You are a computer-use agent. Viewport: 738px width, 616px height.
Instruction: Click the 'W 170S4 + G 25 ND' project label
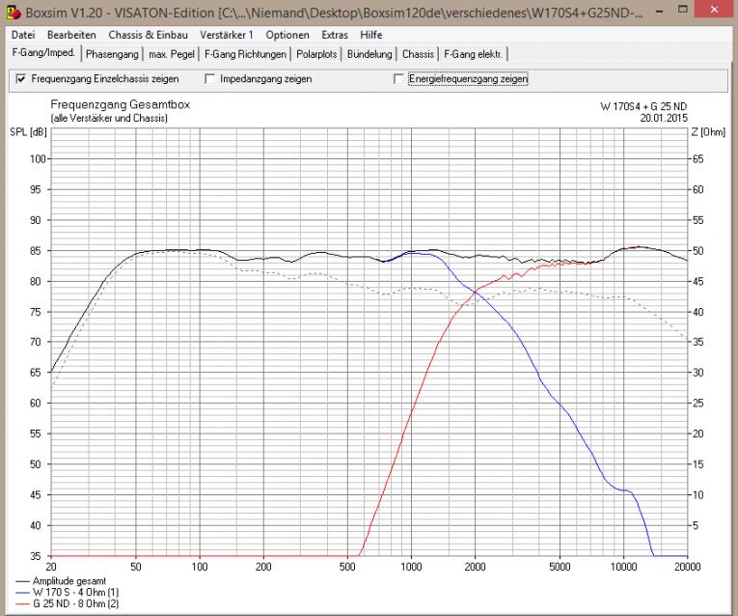[x=643, y=106]
